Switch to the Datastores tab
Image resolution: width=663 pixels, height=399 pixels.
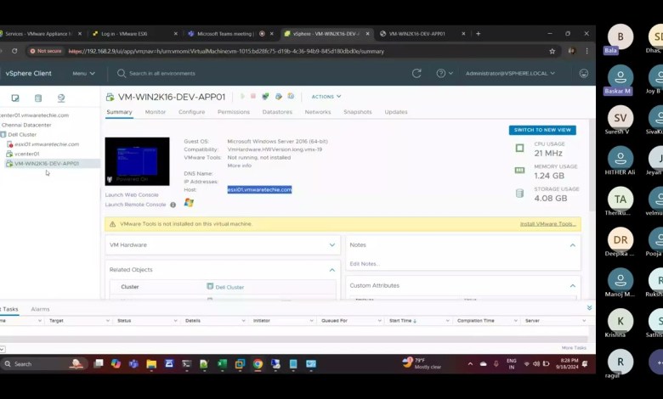tap(277, 112)
